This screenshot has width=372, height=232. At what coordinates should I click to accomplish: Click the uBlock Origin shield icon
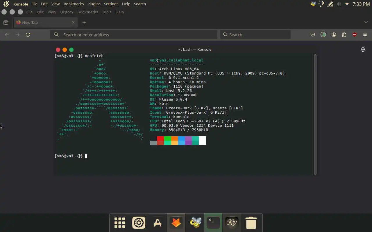355,35
